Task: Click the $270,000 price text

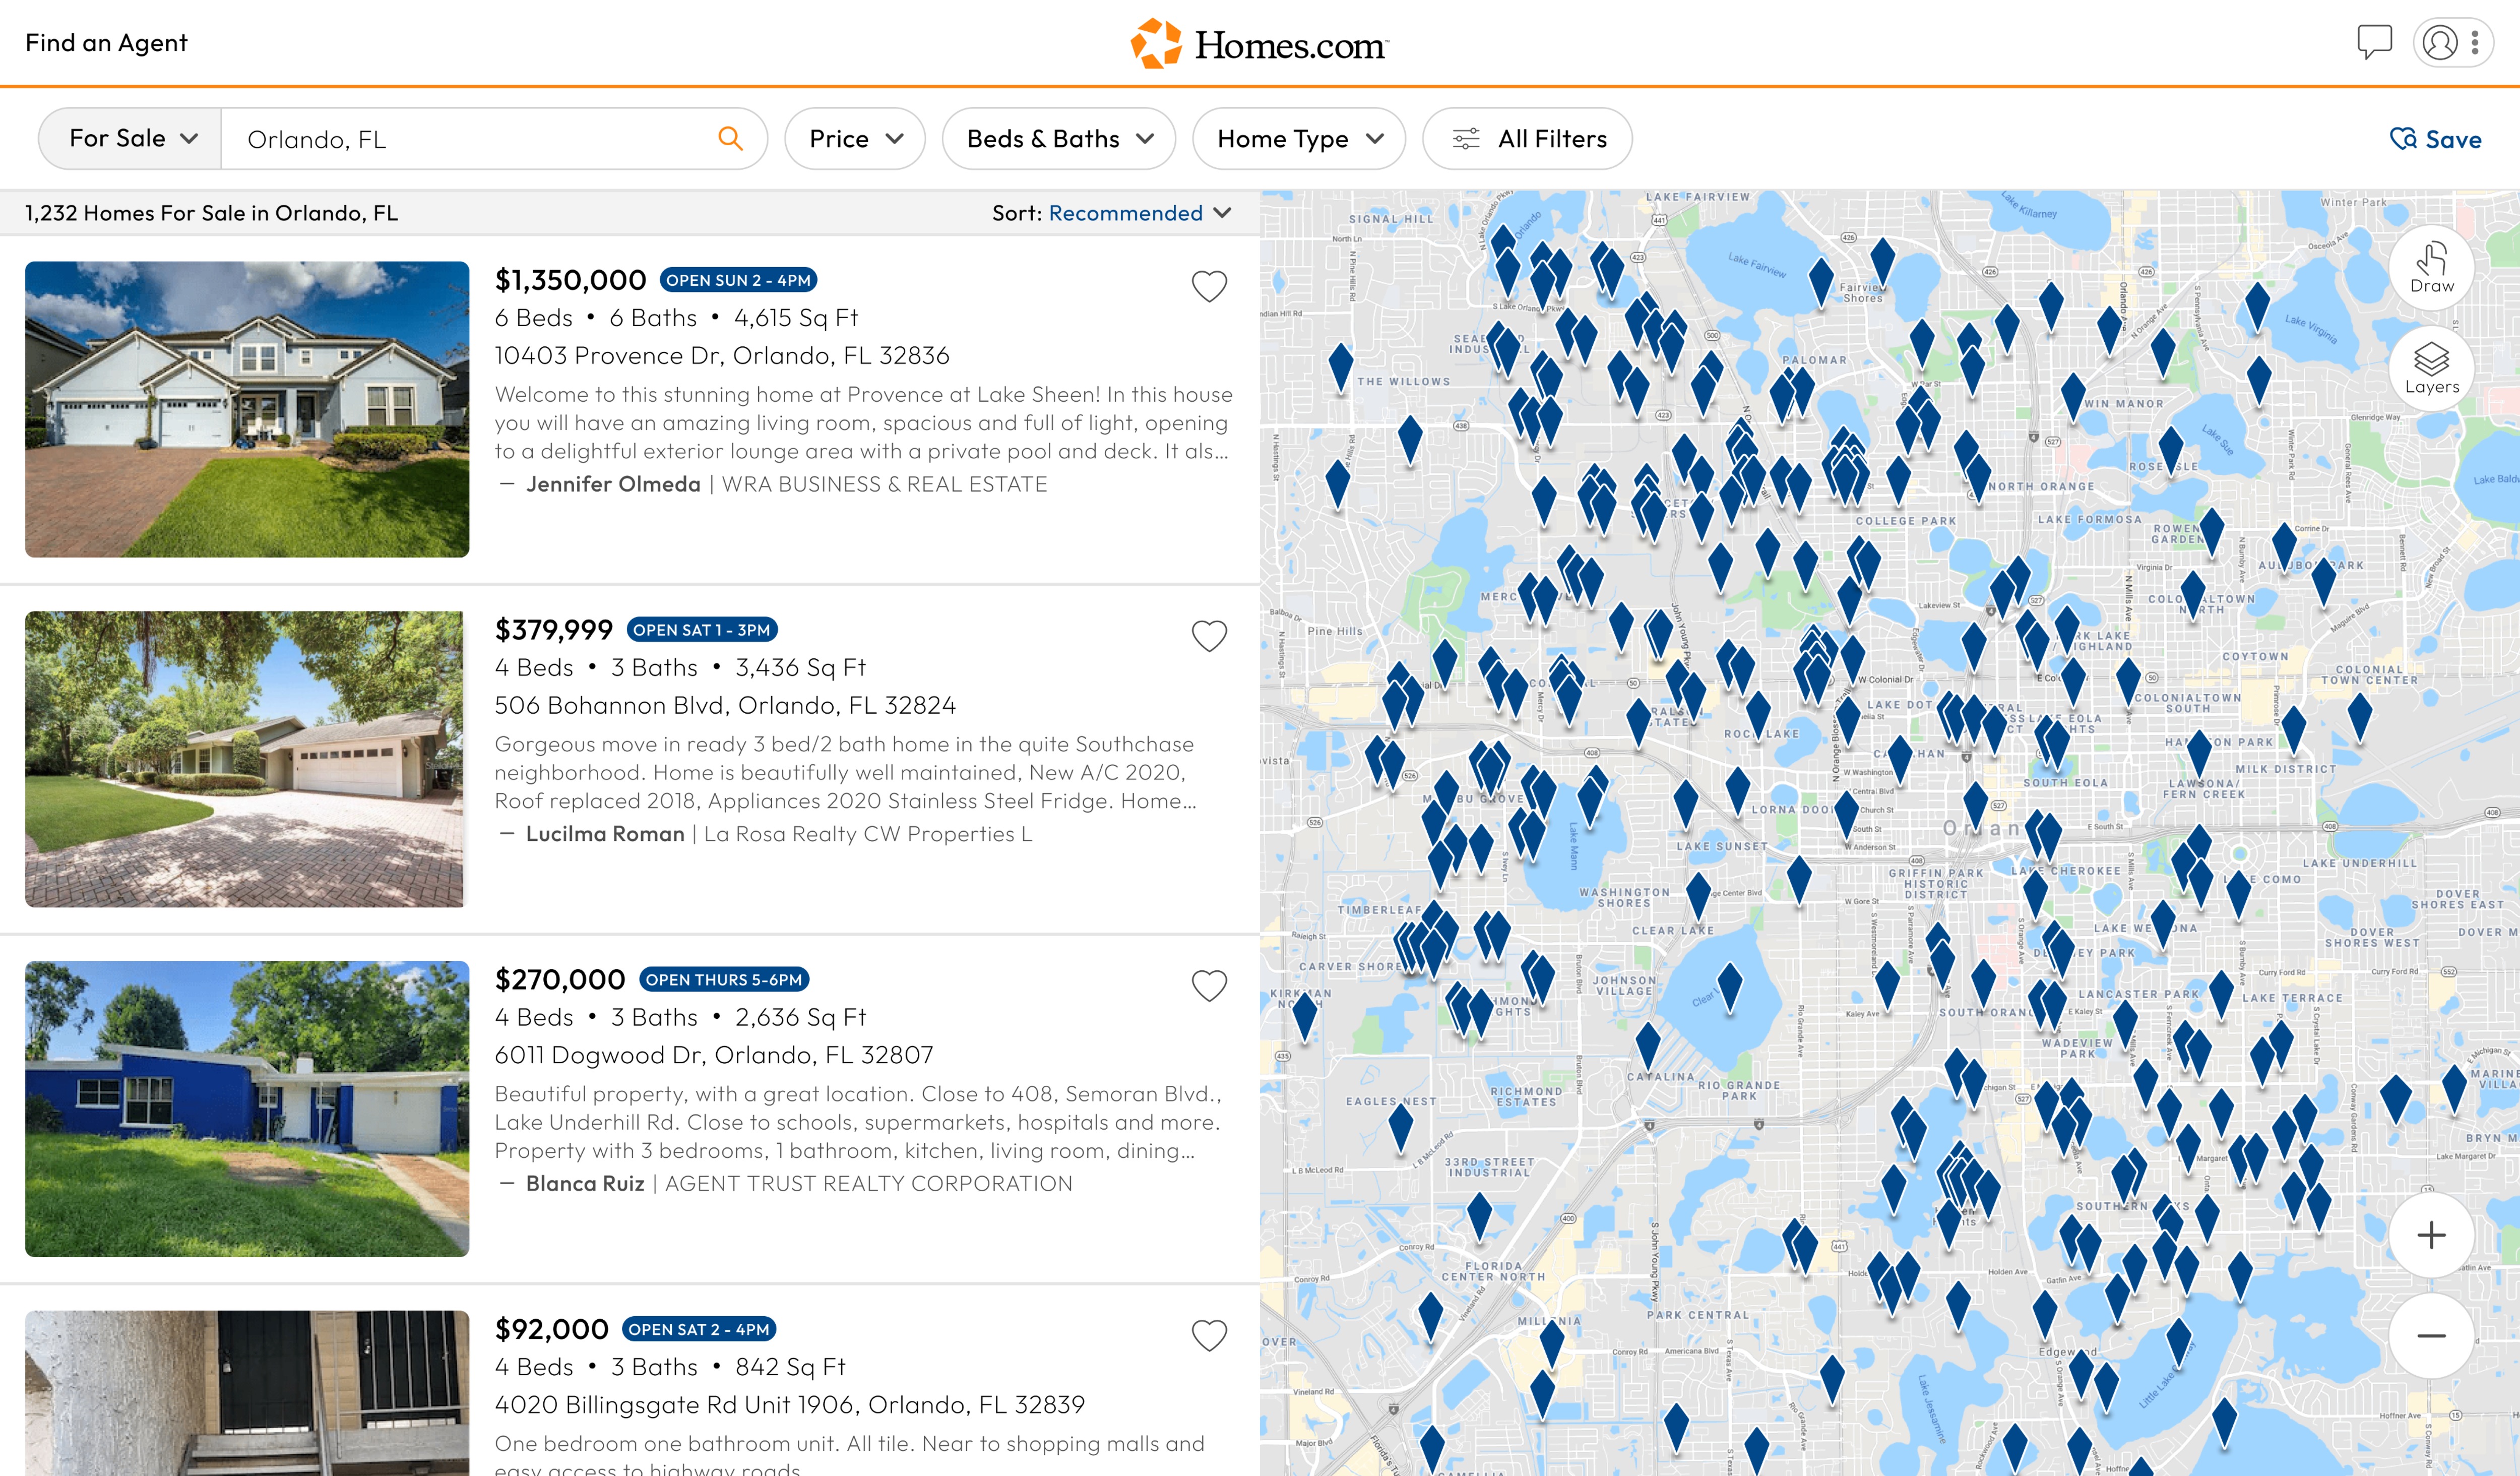Action: [560, 979]
